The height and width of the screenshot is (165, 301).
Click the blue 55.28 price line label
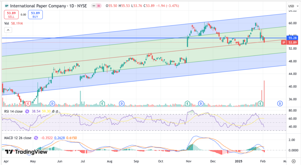coord(292,38)
